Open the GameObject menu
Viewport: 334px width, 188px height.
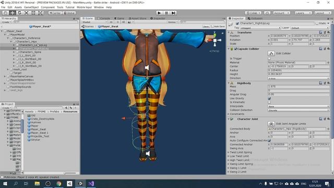tap(31, 7)
